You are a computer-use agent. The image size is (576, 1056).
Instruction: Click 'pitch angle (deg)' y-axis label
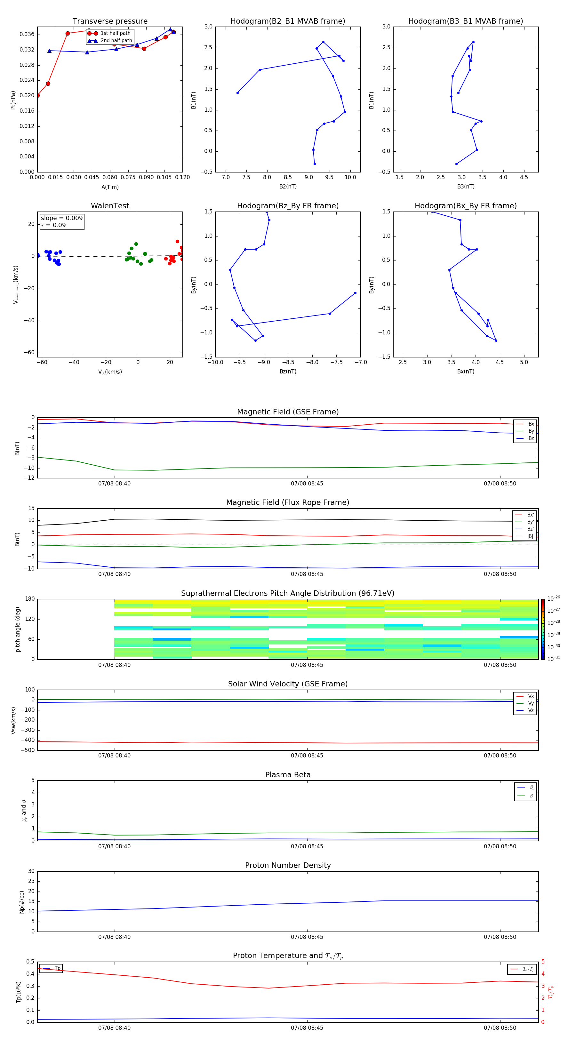tap(18, 629)
